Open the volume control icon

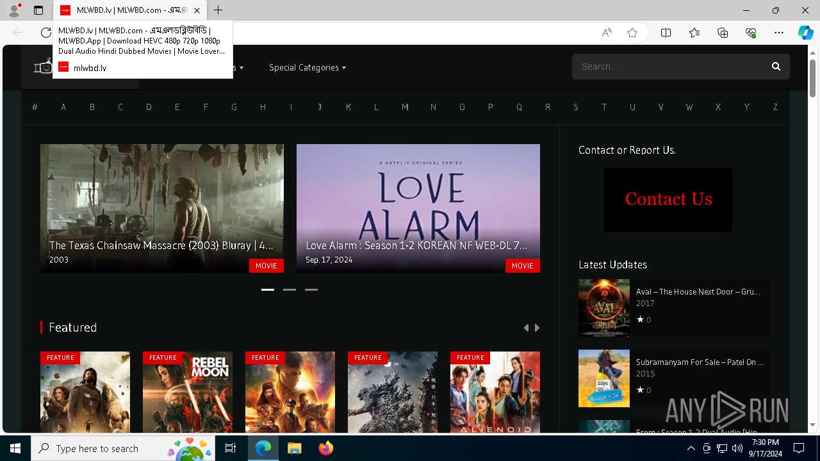[x=737, y=448]
